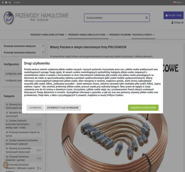Open the YouTube channel icon
This screenshot has height=172, width=185.
click(x=6, y=2)
